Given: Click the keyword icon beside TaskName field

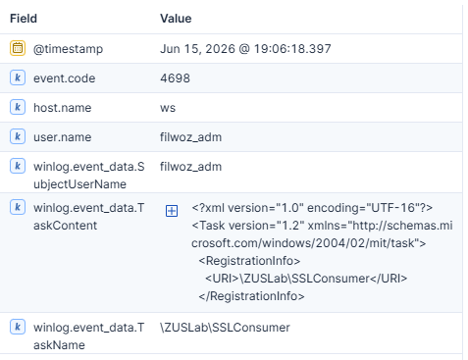Looking at the screenshot, I should coord(18,327).
